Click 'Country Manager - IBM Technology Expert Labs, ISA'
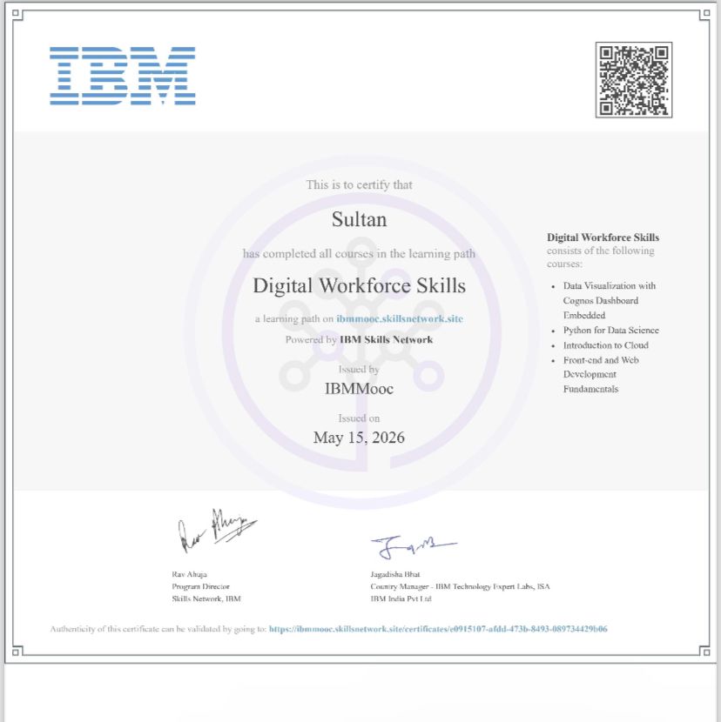This screenshot has width=721, height=722. pos(460,586)
